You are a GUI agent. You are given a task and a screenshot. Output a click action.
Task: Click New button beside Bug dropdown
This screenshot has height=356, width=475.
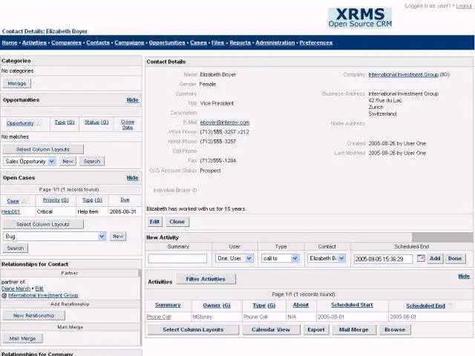pyautogui.click(x=118, y=237)
